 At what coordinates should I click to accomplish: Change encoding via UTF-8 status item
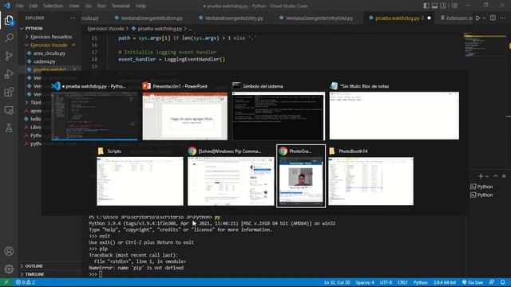tap(386, 282)
